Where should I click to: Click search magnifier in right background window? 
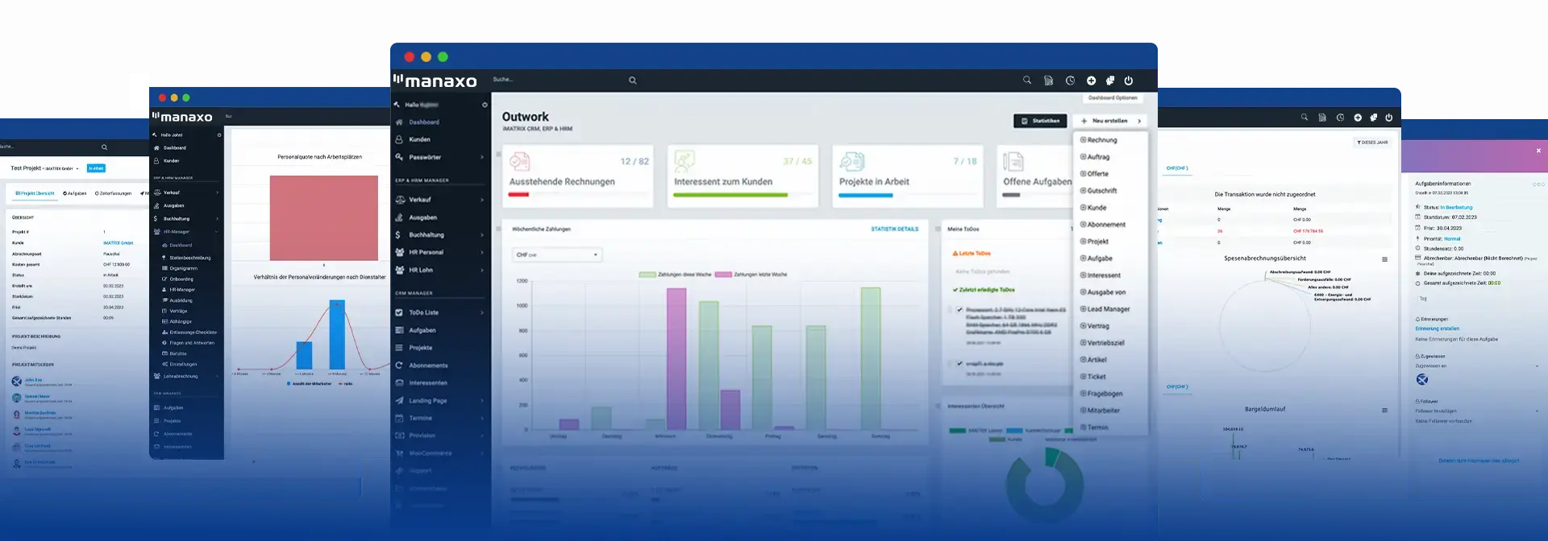pyautogui.click(x=1304, y=118)
